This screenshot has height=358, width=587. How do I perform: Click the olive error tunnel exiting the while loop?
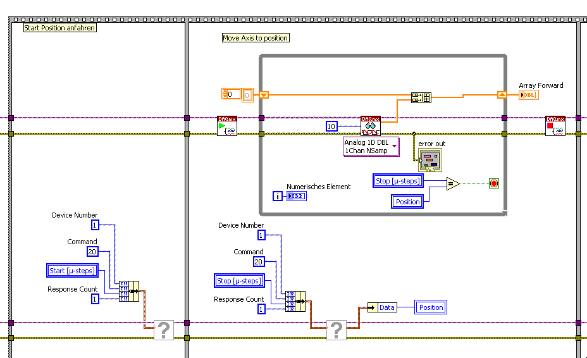point(504,133)
